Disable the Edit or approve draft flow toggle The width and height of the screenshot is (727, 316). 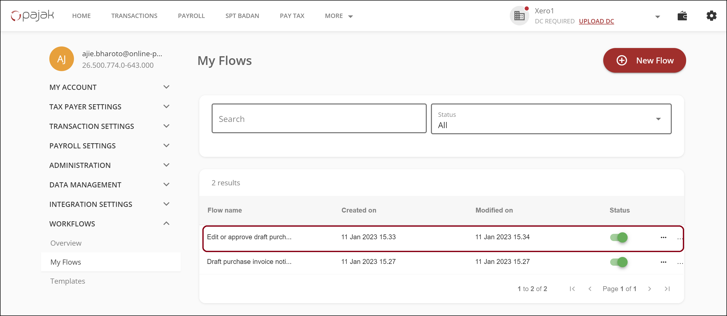point(619,237)
